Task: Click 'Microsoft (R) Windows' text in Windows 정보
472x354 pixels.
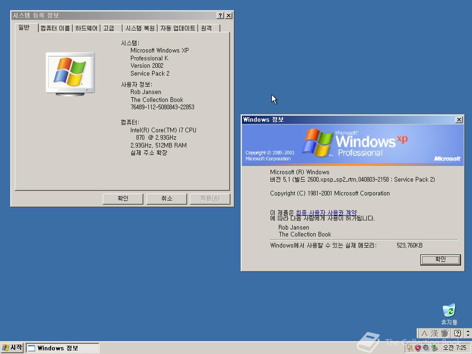Action: click(x=300, y=172)
